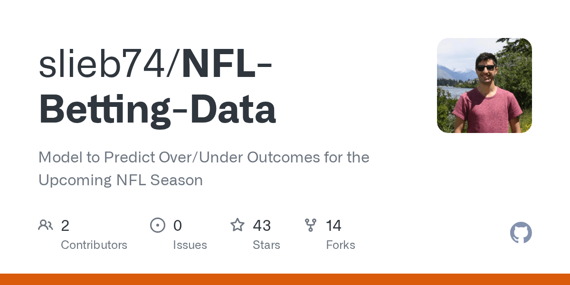Click the Issues label
Image resolution: width=570 pixels, height=285 pixels.
pyautogui.click(x=190, y=245)
